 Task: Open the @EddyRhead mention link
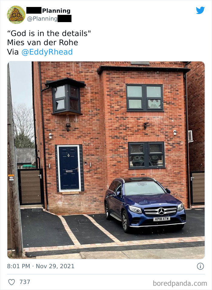click(x=47, y=52)
